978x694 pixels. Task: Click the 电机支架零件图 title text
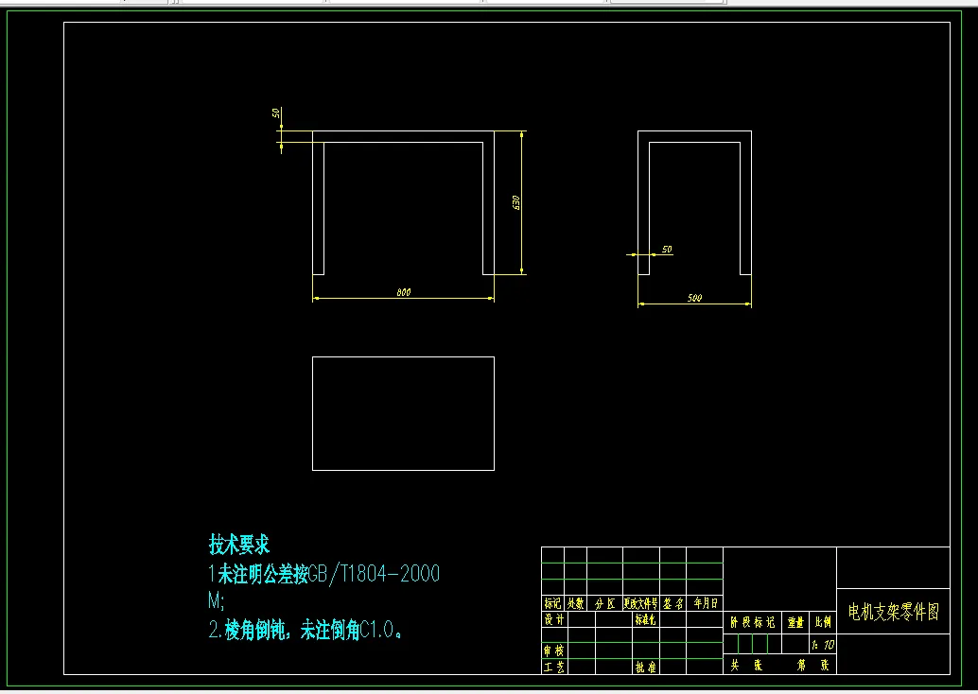click(893, 612)
